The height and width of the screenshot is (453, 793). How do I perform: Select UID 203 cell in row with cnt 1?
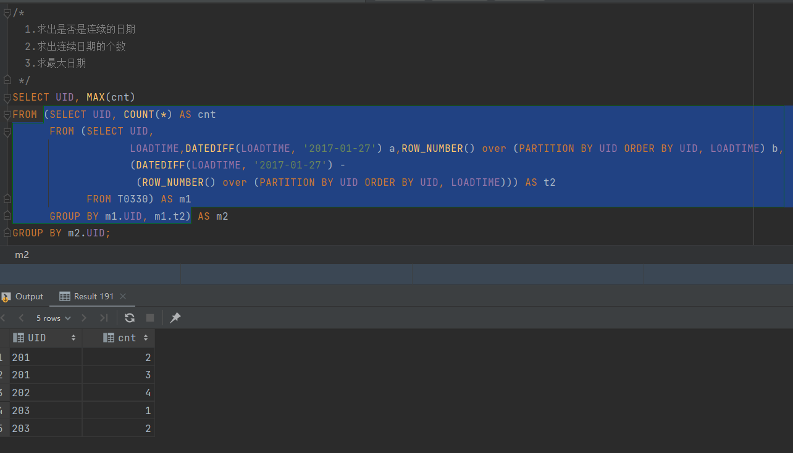(x=45, y=410)
